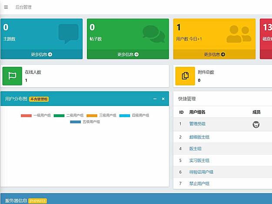This screenshot has width=272, height=204.
Task: Collapse the 用户分布图 panel
Action: click(x=155, y=99)
